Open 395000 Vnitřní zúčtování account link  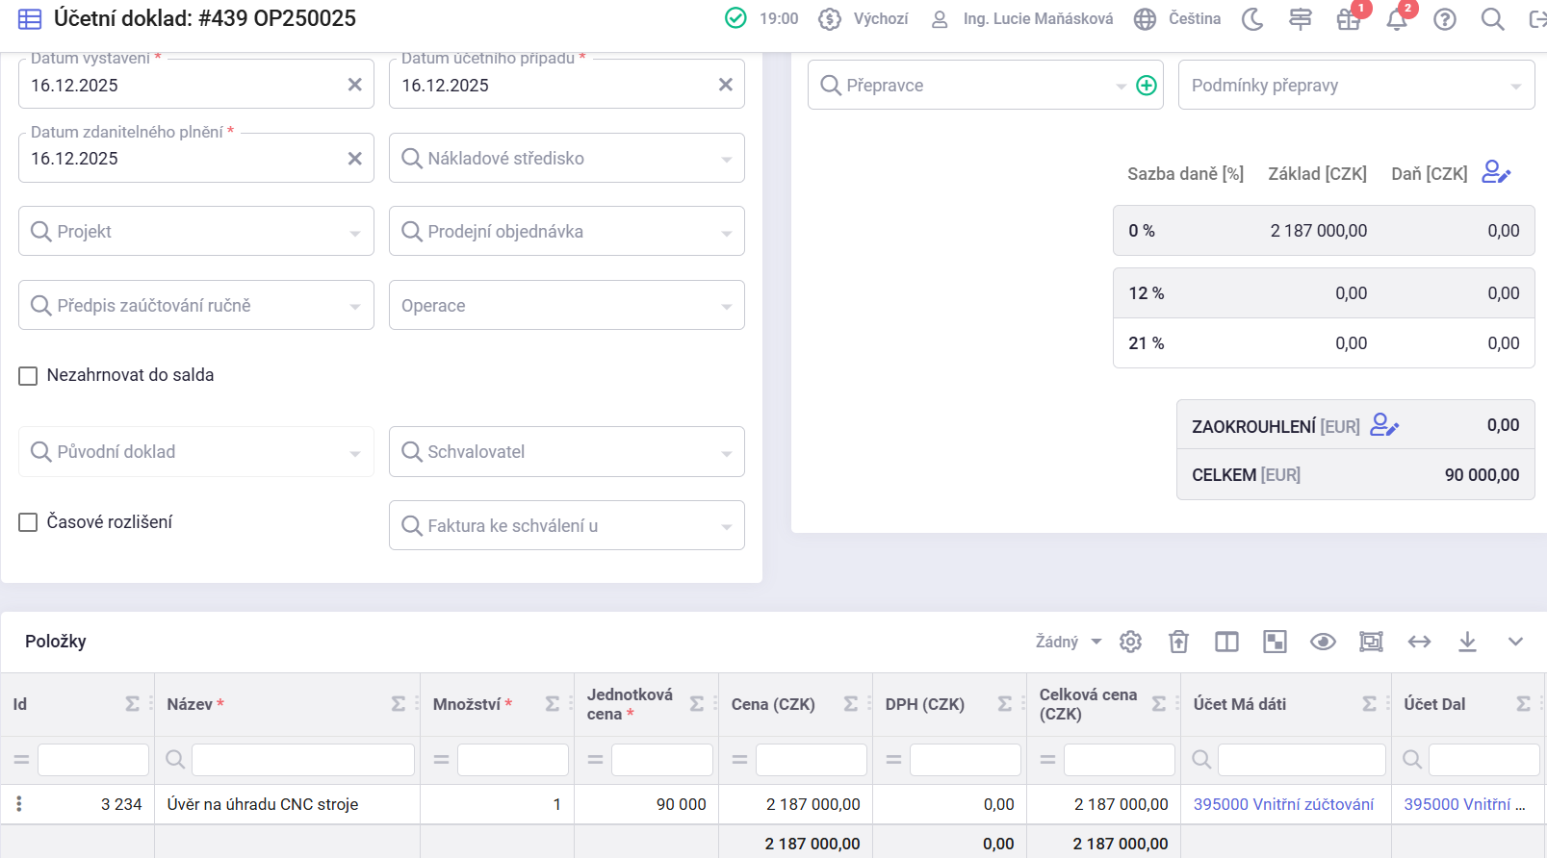[x=1283, y=804]
